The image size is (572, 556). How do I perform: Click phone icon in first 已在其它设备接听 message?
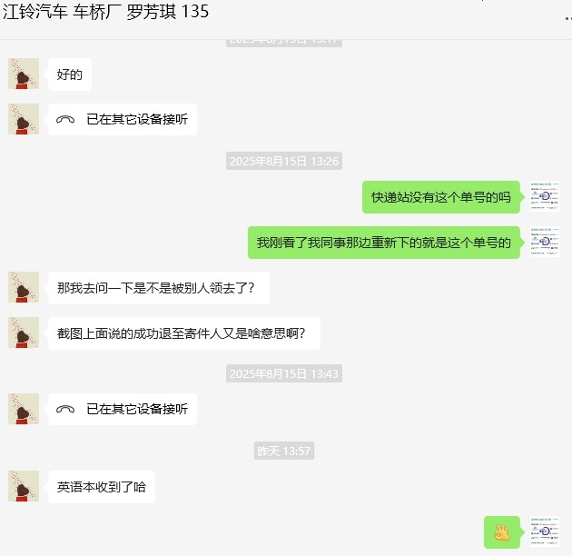coord(65,119)
